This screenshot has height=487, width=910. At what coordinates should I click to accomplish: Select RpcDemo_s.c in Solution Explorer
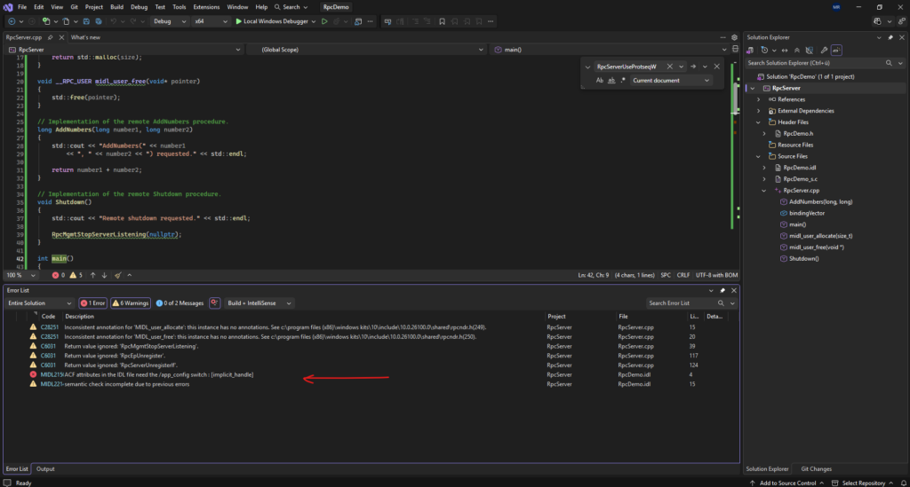click(x=801, y=179)
